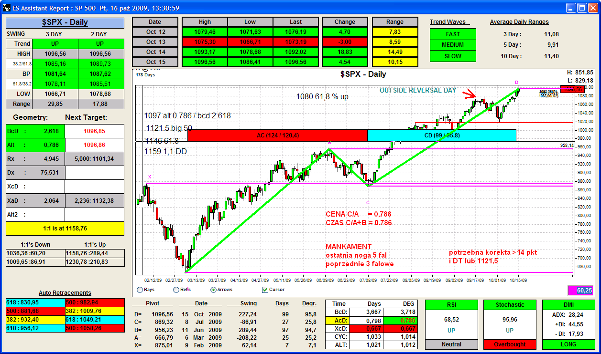
Task: Maximize the ES Assistant Report window
Action: 582,8
